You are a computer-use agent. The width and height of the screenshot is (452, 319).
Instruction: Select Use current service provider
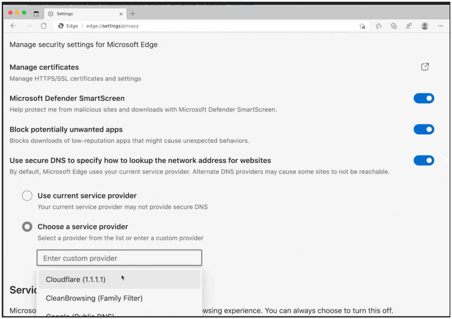(27, 195)
